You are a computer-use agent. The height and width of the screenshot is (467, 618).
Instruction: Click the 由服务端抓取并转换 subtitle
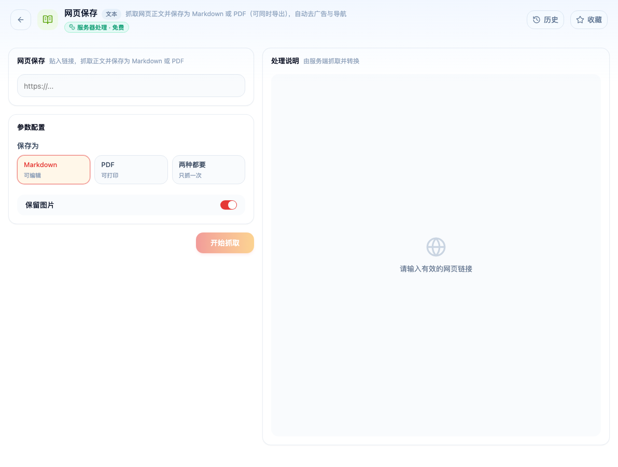(x=331, y=61)
